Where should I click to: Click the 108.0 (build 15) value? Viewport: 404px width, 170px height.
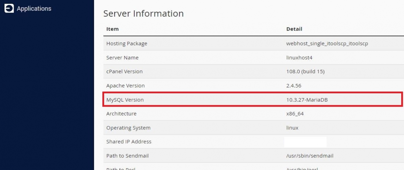tap(305, 71)
